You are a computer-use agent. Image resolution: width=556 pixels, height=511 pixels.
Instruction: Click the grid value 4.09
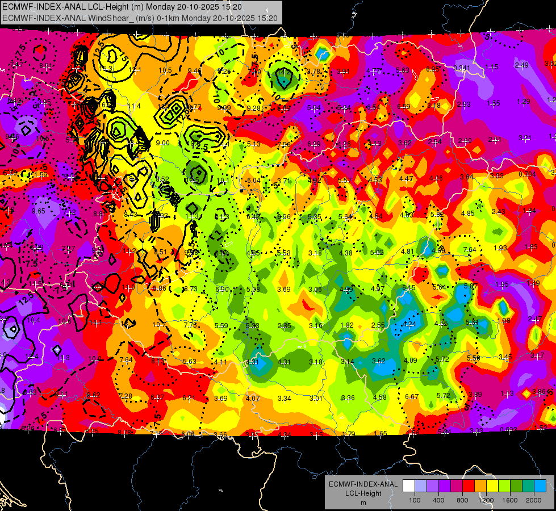point(410,361)
